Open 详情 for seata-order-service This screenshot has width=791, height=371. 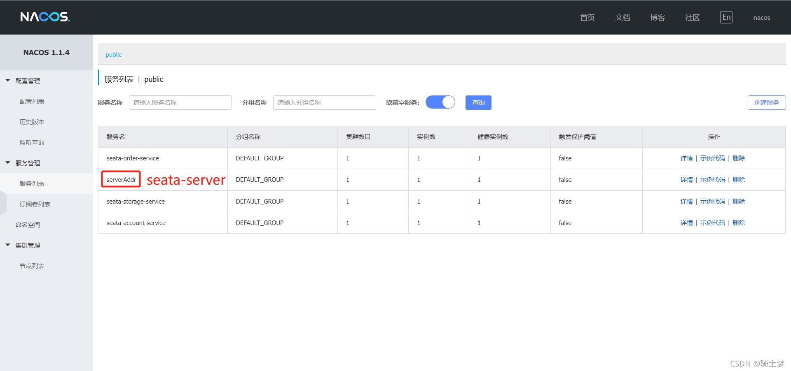[686, 158]
